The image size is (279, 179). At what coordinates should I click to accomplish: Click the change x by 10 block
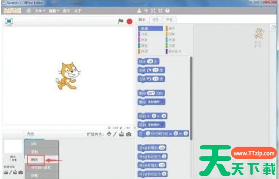[x=152, y=148]
